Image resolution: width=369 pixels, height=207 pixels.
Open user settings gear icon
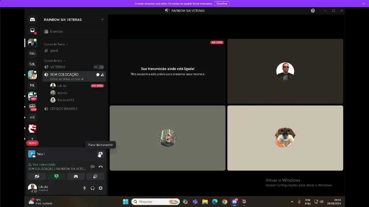point(101,188)
